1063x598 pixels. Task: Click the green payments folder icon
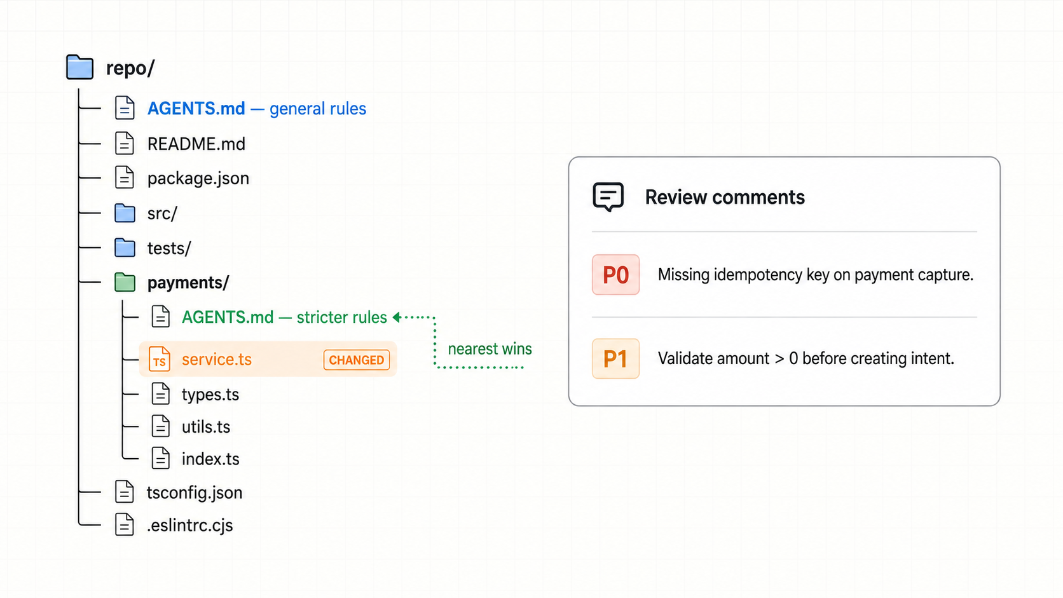125,283
